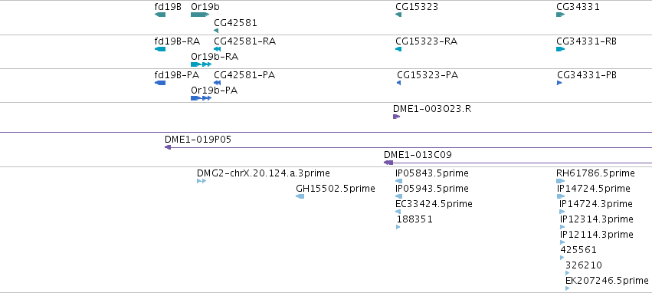Open the EK207246.5prime label
Screen dimensions: 652x293
pos(607,281)
